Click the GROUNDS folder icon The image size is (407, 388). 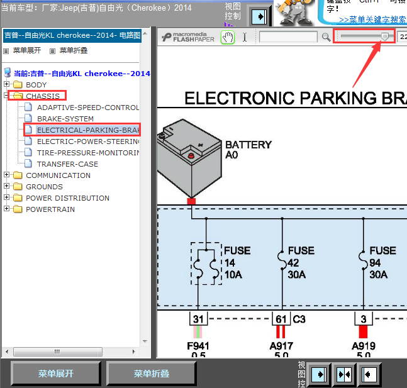pyautogui.click(x=18, y=186)
